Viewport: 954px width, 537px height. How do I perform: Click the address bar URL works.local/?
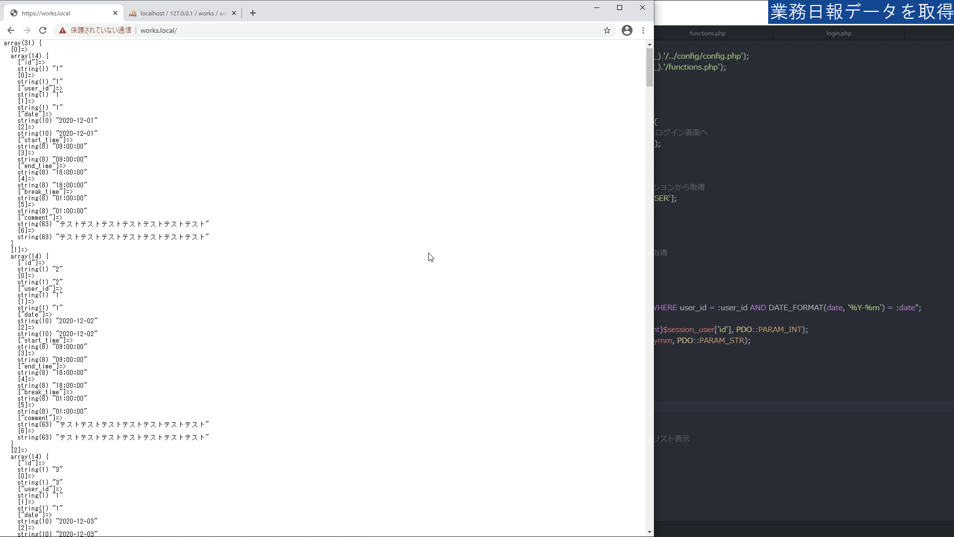click(159, 30)
